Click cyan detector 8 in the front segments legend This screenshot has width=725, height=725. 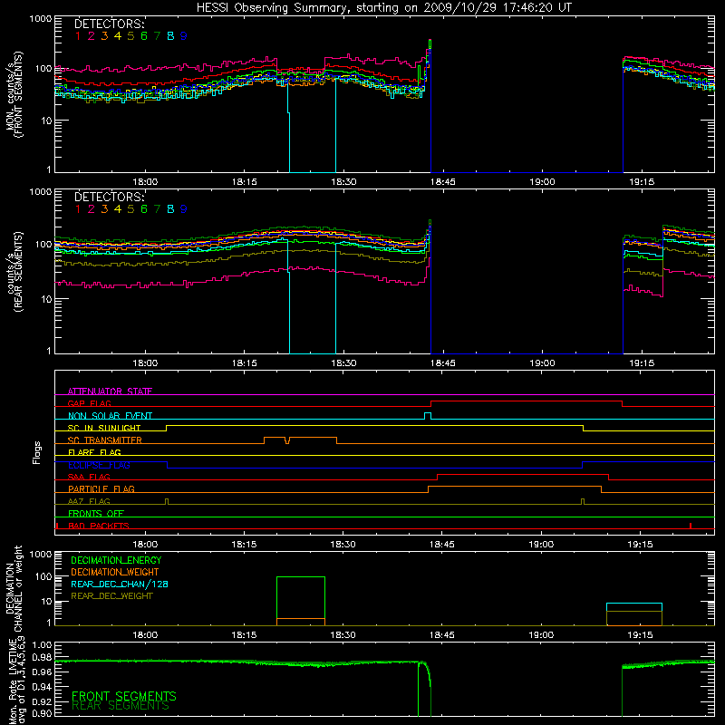click(170, 36)
